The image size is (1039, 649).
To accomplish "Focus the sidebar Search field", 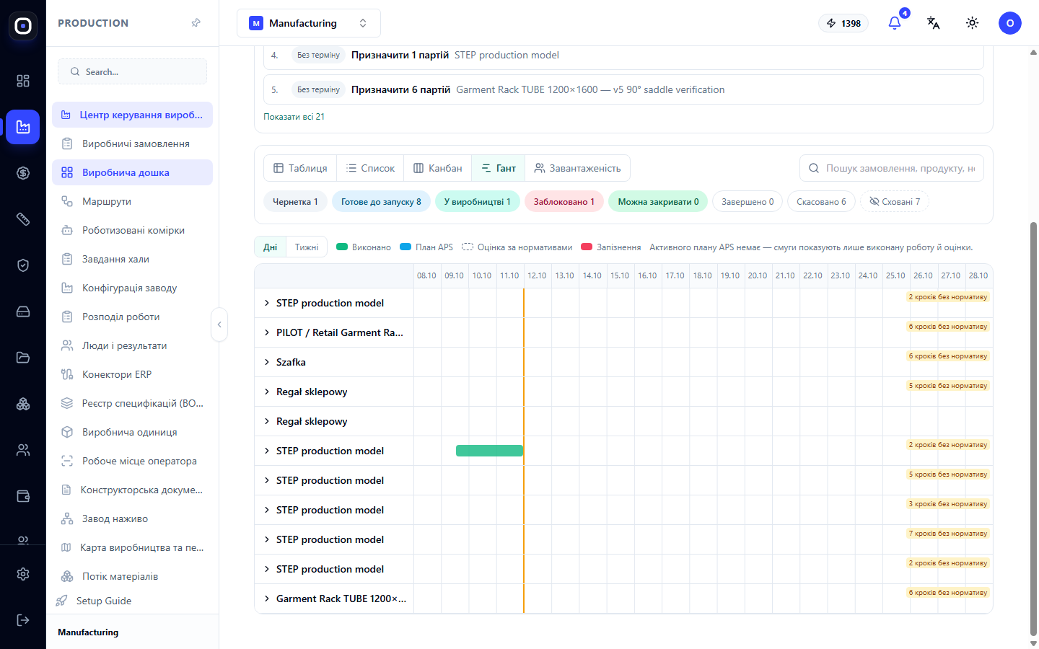I will [x=132, y=71].
